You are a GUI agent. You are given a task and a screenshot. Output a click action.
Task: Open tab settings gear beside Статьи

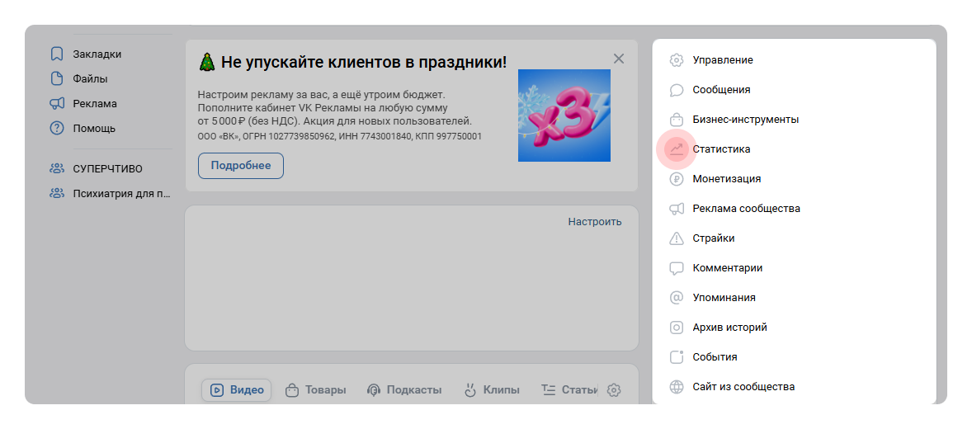point(614,390)
